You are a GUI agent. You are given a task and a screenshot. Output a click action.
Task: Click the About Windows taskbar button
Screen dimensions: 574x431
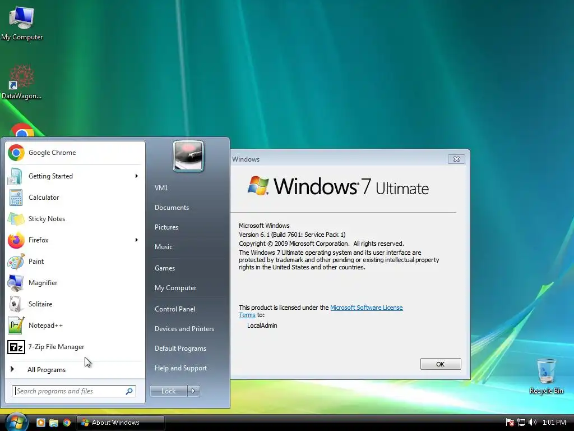coord(121,423)
